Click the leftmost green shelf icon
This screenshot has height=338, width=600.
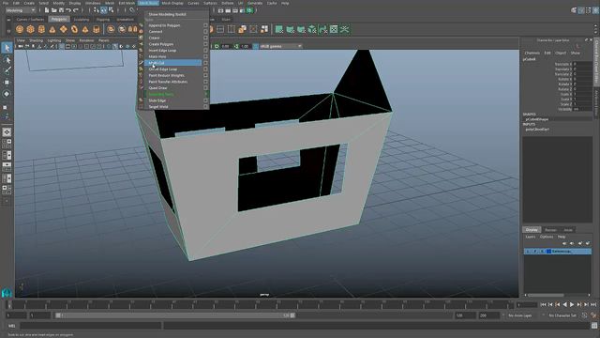pyautogui.click(x=279, y=29)
